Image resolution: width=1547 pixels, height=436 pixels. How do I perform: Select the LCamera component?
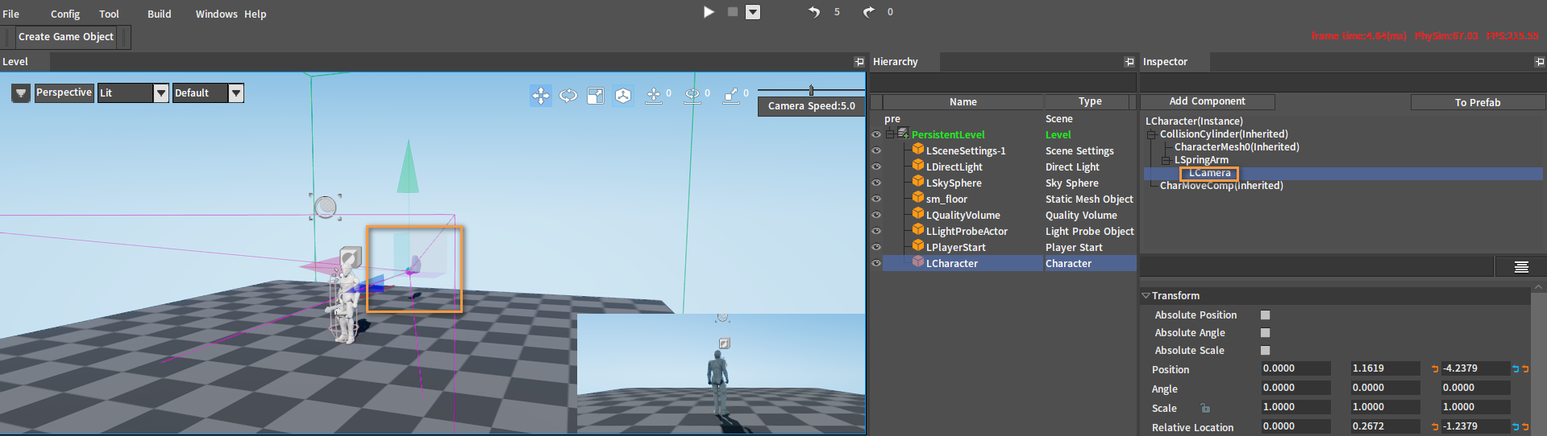(x=1210, y=173)
